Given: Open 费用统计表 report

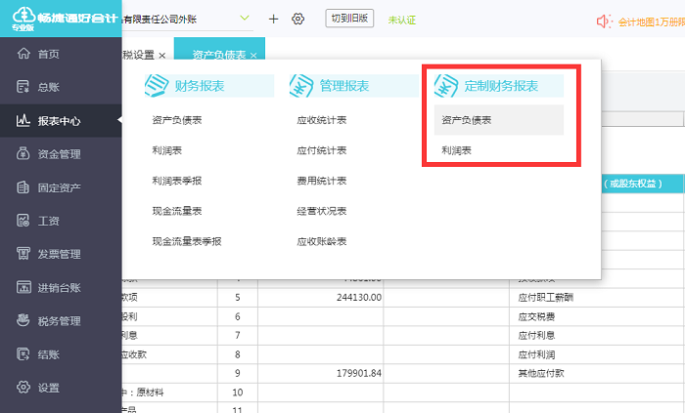Looking at the screenshot, I should click(x=322, y=181).
